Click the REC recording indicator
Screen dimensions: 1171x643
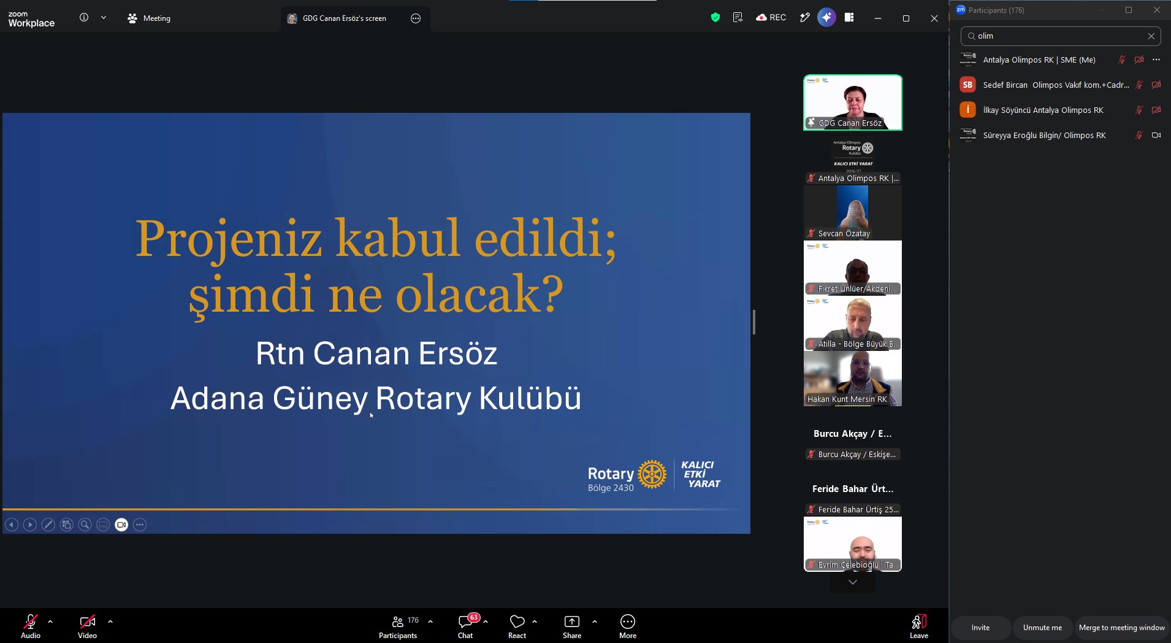coord(771,18)
